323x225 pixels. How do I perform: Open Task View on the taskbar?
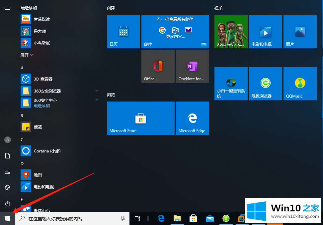click(137, 218)
